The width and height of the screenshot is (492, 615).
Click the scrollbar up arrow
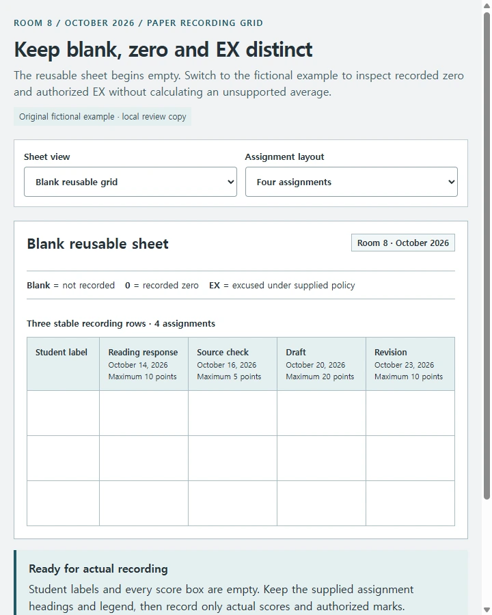487,5
